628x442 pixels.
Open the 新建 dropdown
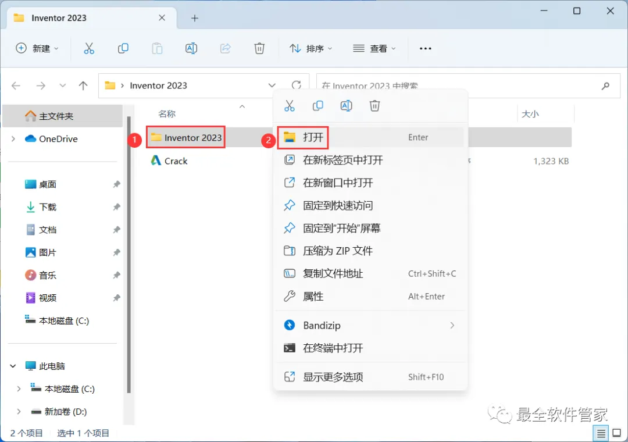37,48
